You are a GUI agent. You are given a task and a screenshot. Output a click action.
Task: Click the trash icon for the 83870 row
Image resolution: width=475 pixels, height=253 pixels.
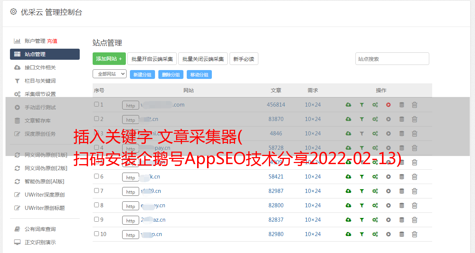(x=414, y=119)
